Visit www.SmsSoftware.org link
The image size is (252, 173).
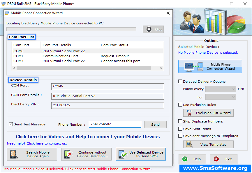[215, 168]
